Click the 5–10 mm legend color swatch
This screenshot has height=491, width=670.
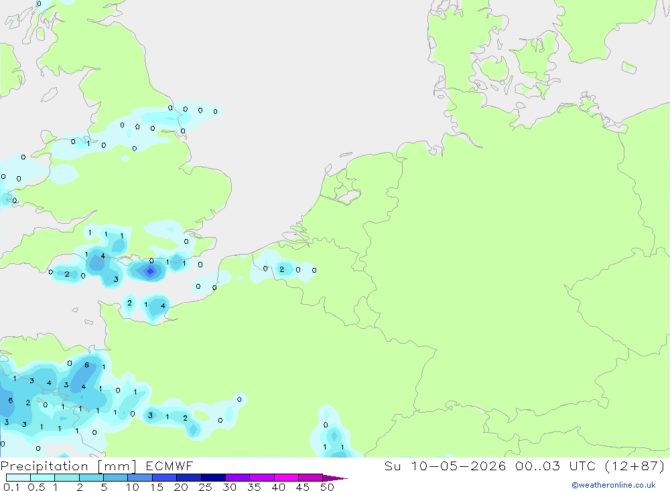point(116,478)
